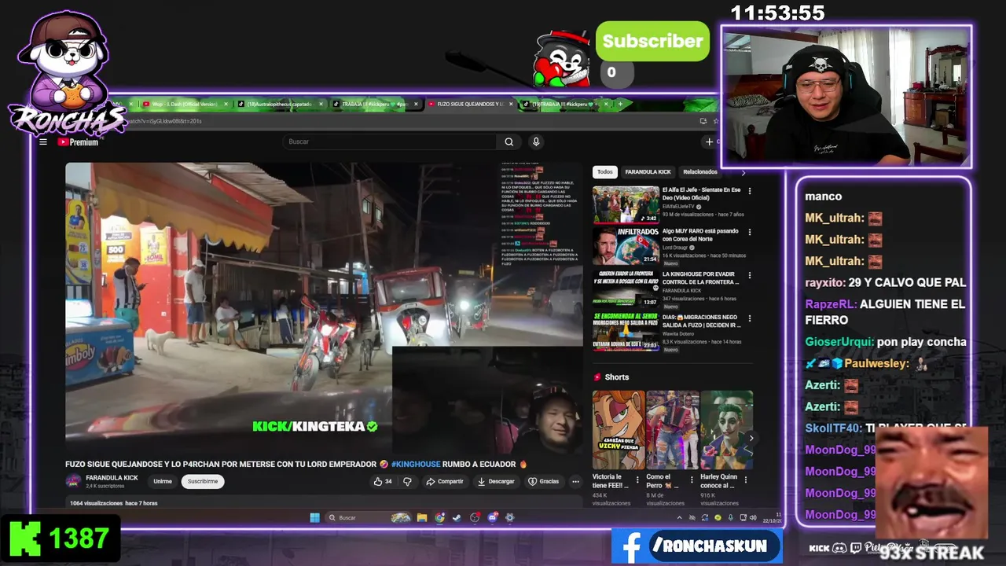
Task: Open the Harley Quinn conoce al short
Action: tap(726, 430)
